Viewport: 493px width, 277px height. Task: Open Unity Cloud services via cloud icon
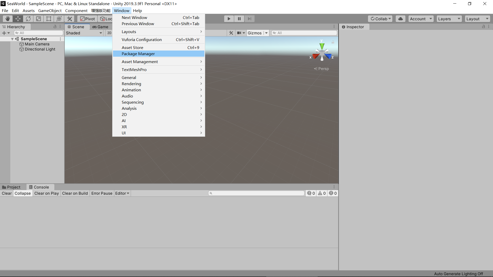tap(400, 18)
